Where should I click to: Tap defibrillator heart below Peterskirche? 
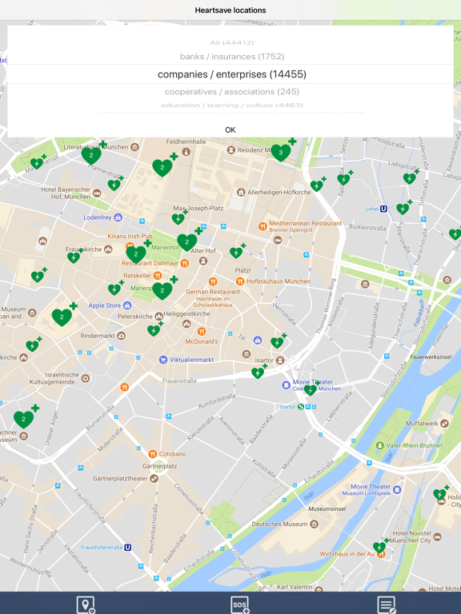point(154,331)
